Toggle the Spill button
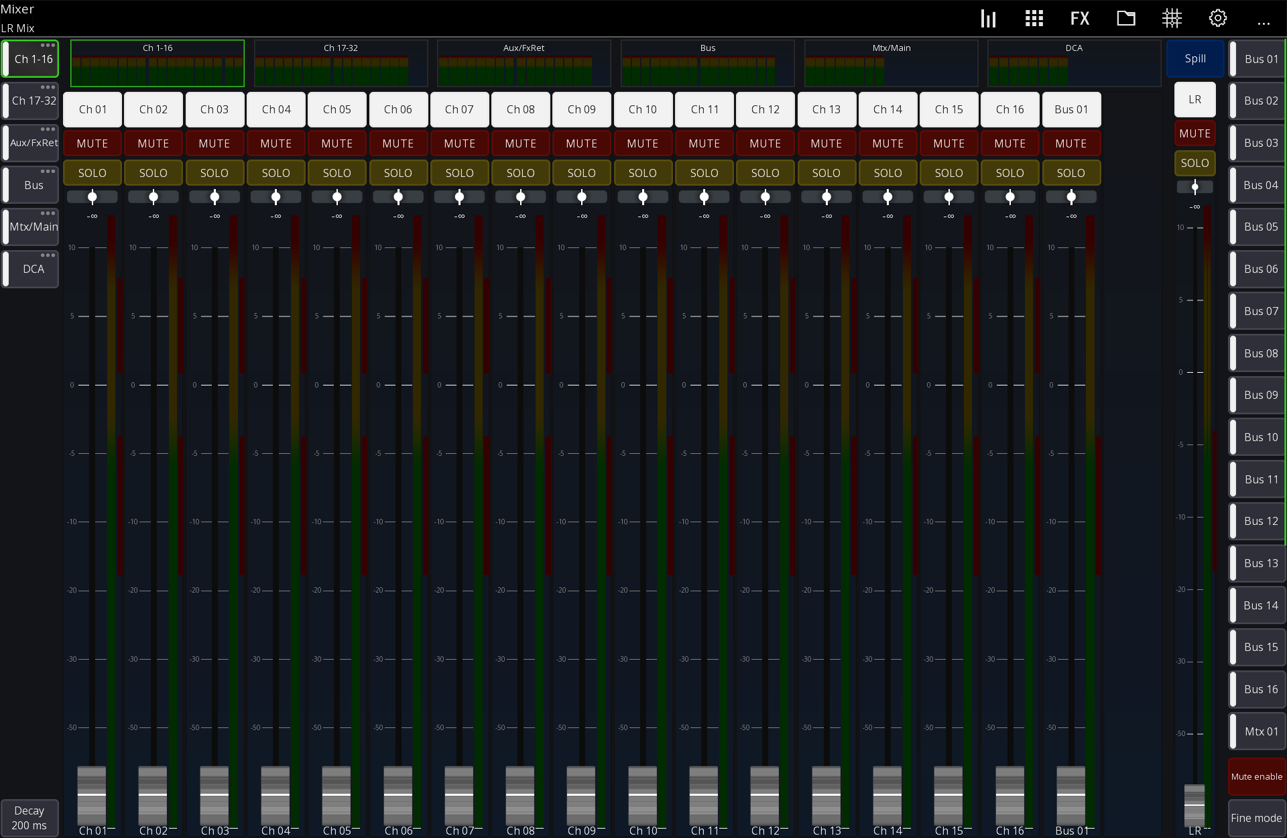This screenshot has width=1287, height=838. [1195, 59]
